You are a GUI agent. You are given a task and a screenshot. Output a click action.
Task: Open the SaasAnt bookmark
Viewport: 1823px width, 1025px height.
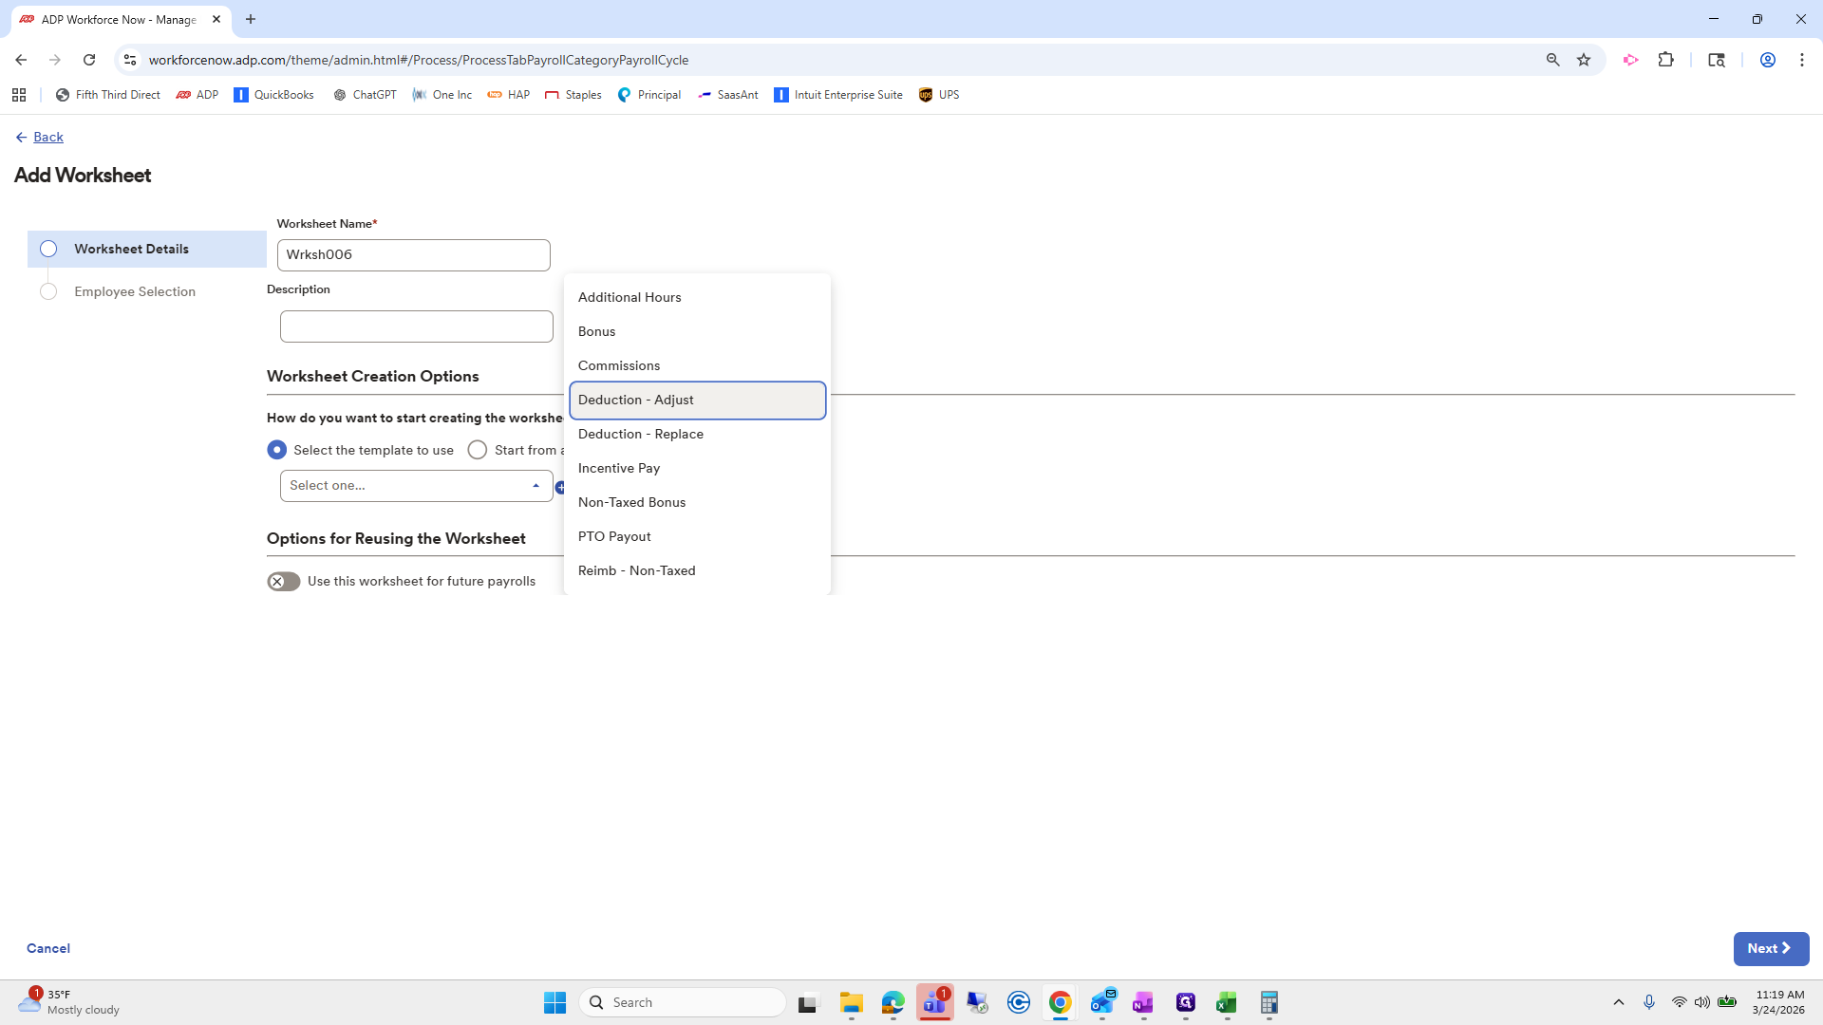point(727,94)
